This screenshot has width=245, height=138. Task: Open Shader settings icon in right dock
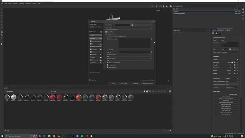[243, 12]
